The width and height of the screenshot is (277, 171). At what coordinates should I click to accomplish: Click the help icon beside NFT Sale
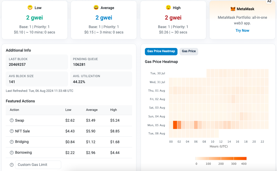click(12, 131)
